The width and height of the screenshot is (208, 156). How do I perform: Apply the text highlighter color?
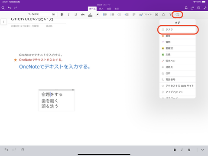click(98, 14)
